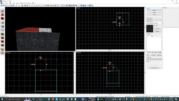Click the Move selected toEntity button
179x101 pixels.
coord(159,55)
